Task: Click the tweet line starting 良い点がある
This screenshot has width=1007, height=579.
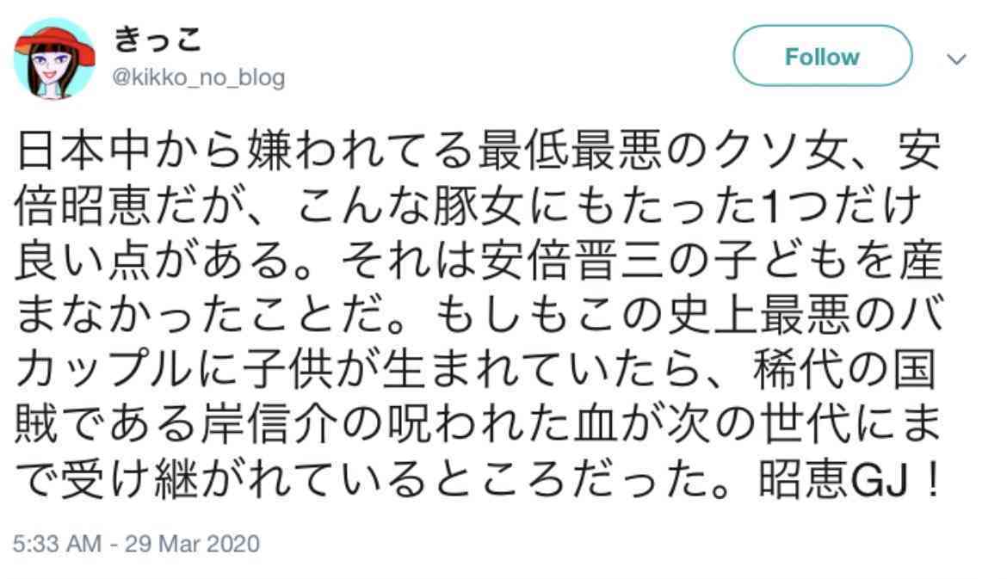Action: pyautogui.click(x=478, y=262)
